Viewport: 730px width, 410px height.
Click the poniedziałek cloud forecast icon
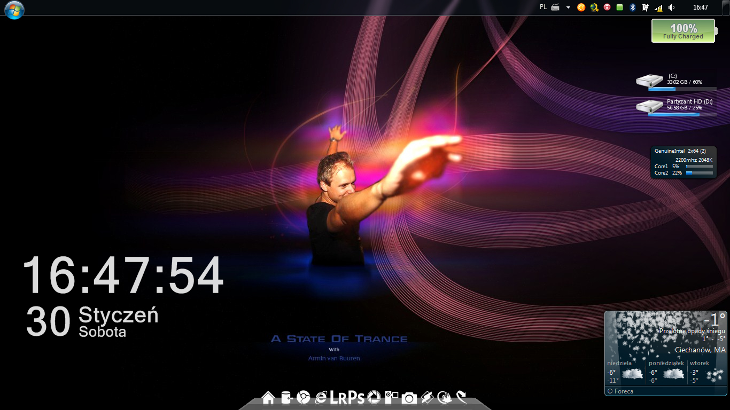click(674, 374)
